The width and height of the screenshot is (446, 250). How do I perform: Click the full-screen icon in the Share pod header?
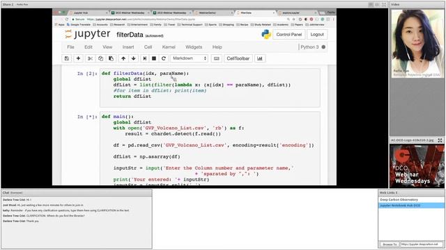(384, 5)
